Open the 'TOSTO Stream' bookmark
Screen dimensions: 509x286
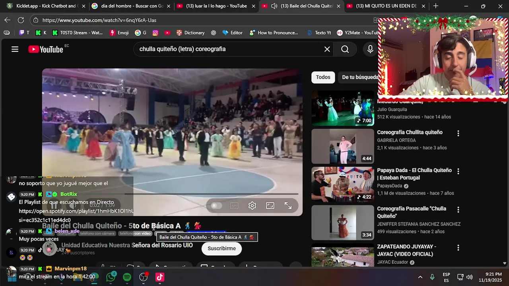pyautogui.click(x=77, y=33)
